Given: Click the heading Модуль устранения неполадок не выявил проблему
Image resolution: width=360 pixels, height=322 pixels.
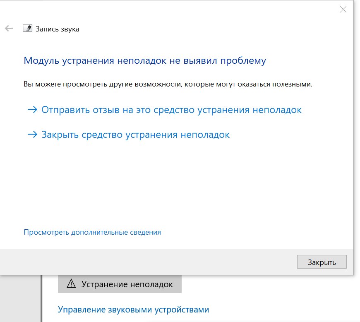Looking at the screenshot, I should 145,60.
